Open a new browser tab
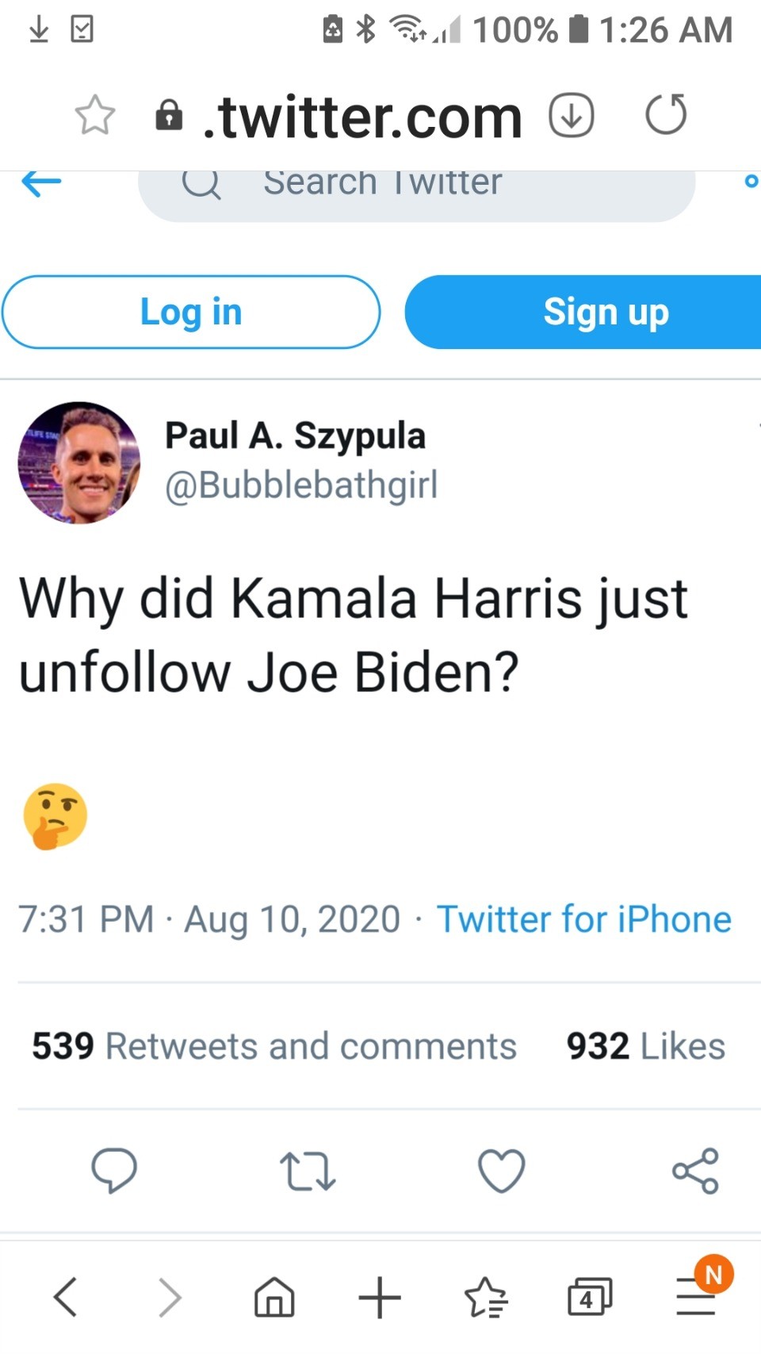The height and width of the screenshot is (1354, 761). click(x=380, y=1298)
